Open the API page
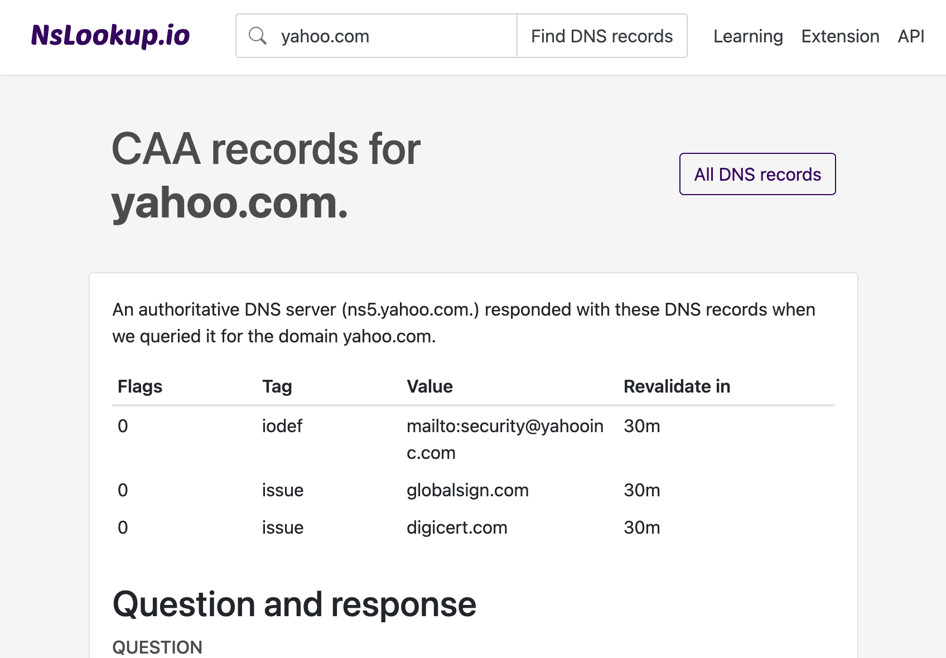The width and height of the screenshot is (946, 658). (x=910, y=36)
